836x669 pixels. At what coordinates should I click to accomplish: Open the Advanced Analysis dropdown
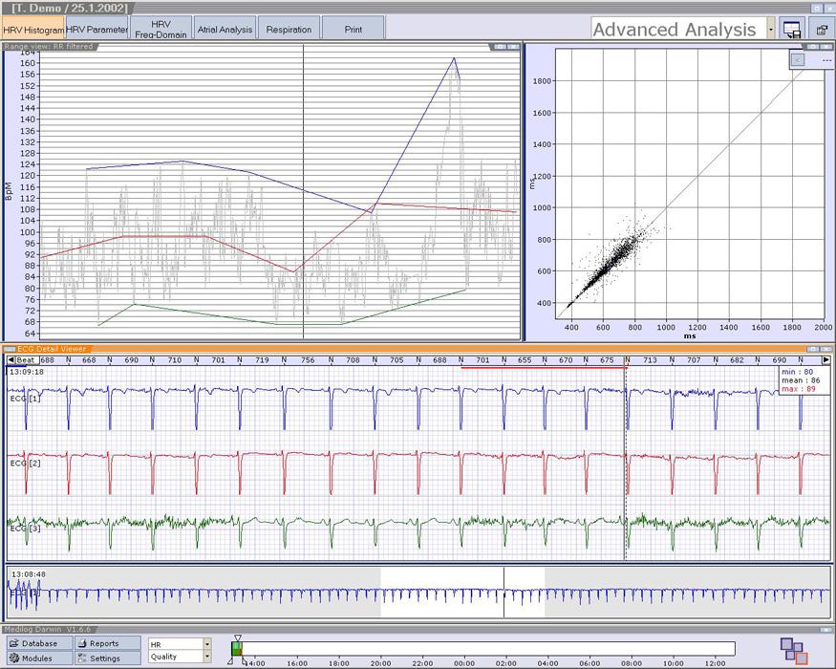(x=770, y=30)
